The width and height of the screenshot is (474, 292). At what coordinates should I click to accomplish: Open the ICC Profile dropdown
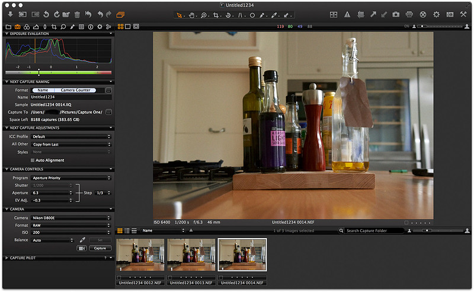pyautogui.click(x=71, y=137)
